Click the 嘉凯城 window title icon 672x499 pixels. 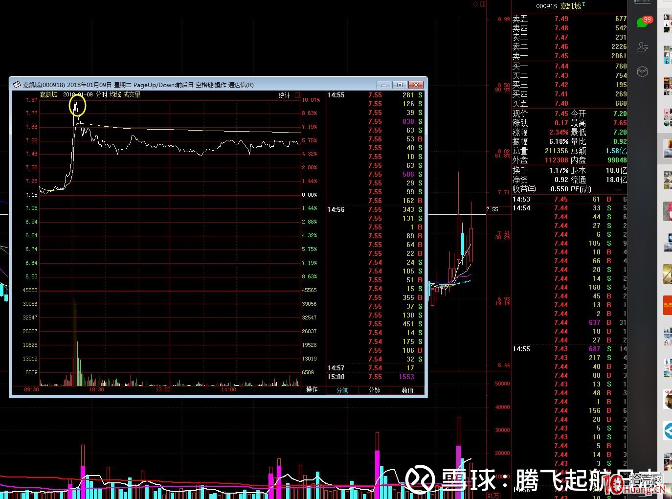[16, 85]
